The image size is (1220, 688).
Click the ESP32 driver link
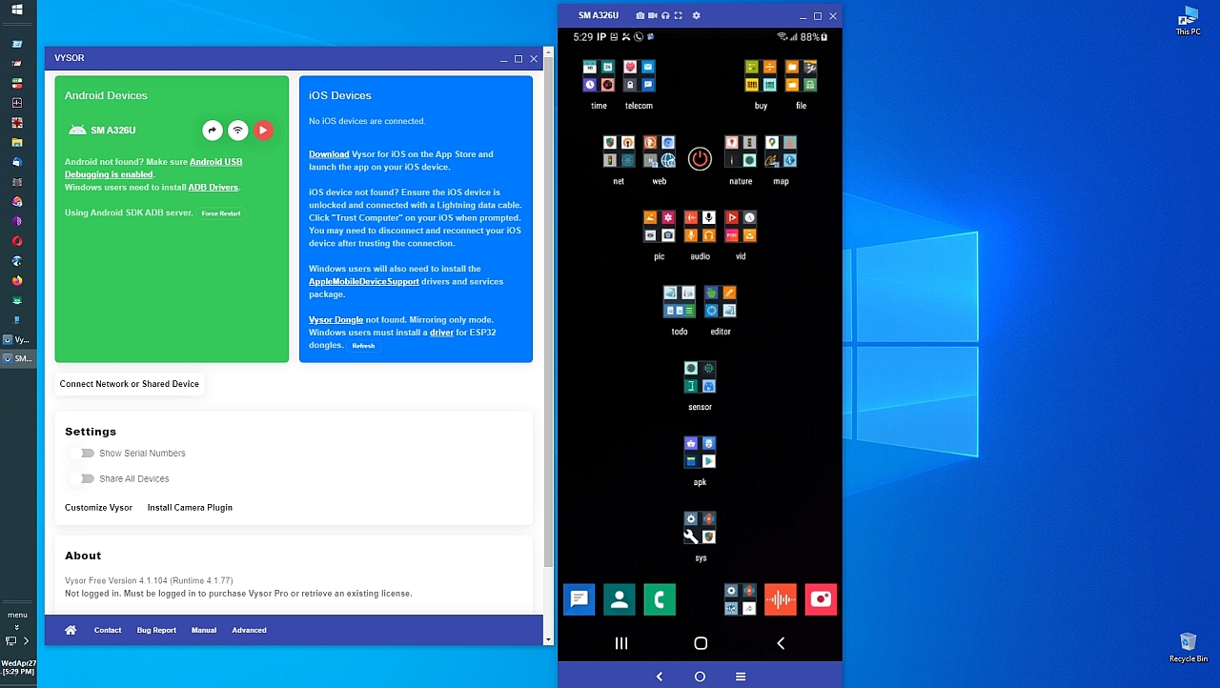click(x=441, y=333)
